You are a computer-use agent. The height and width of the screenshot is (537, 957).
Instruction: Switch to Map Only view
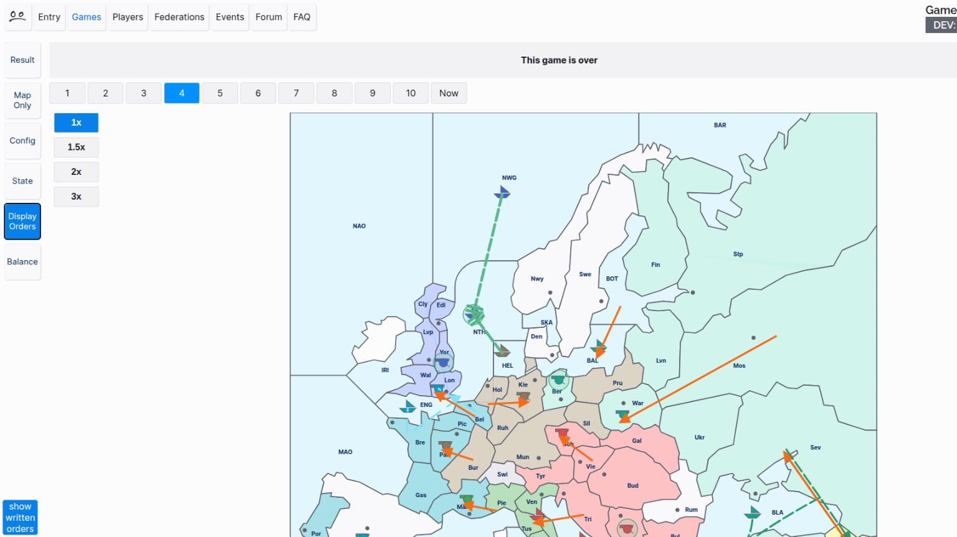tap(22, 100)
